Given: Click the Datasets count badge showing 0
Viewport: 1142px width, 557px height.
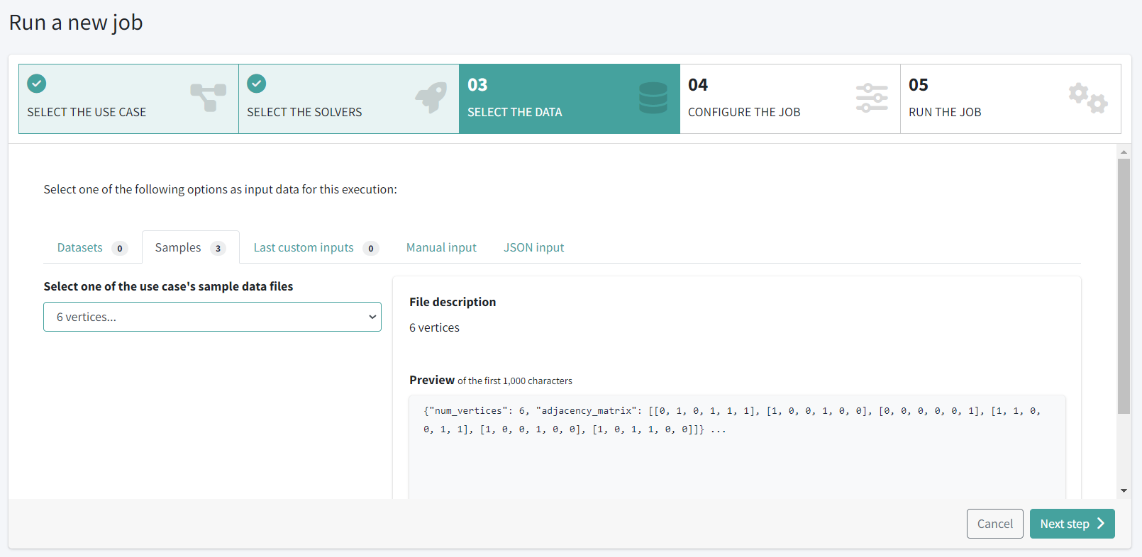Looking at the screenshot, I should click(120, 248).
